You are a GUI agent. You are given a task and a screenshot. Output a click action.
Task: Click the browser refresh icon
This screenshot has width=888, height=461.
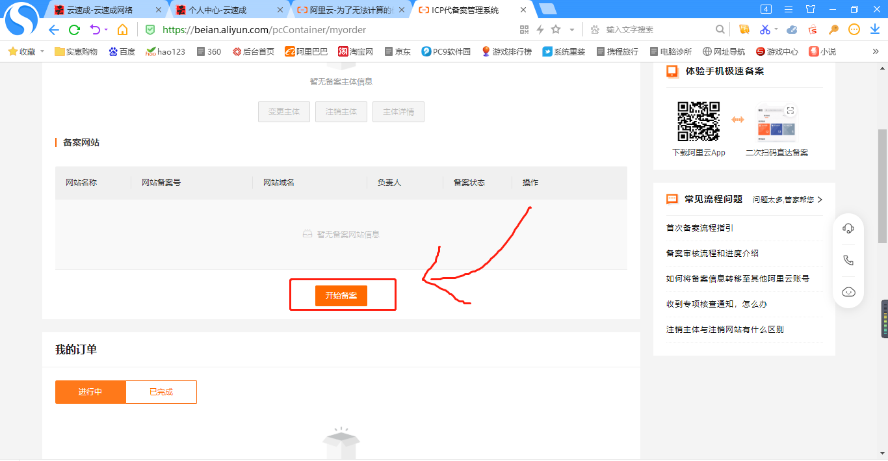[x=74, y=29]
